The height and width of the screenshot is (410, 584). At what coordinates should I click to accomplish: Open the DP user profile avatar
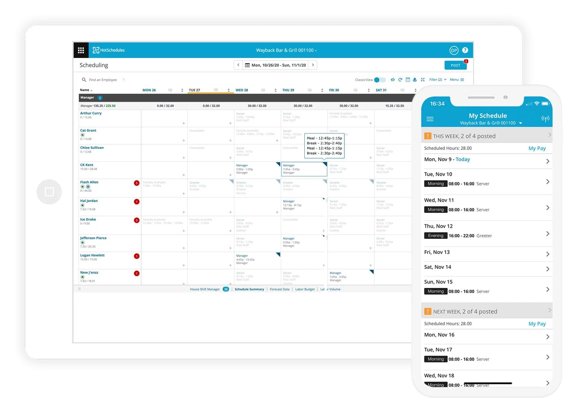coord(454,51)
